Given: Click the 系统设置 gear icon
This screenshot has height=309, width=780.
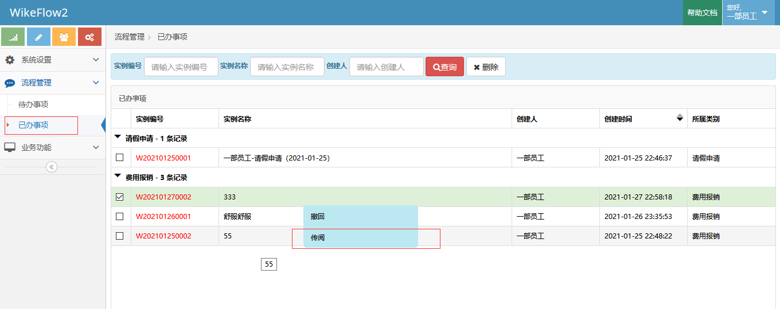Looking at the screenshot, I should point(10,60).
